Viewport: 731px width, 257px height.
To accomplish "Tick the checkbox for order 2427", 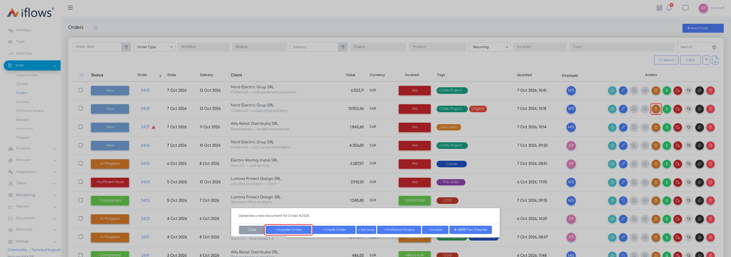I will pos(81,127).
